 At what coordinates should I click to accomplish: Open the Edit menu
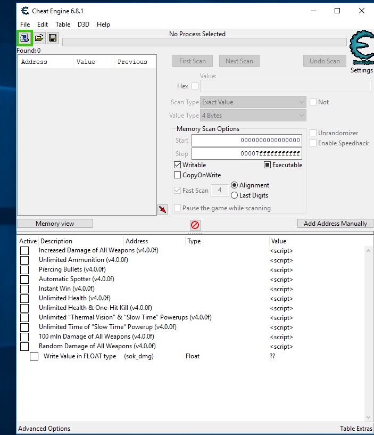point(43,24)
